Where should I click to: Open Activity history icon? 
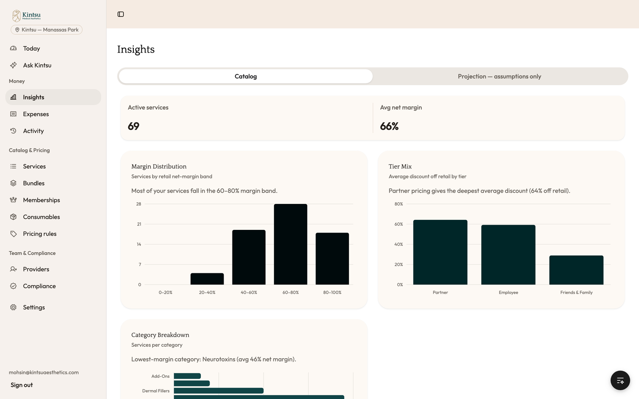coord(13,131)
